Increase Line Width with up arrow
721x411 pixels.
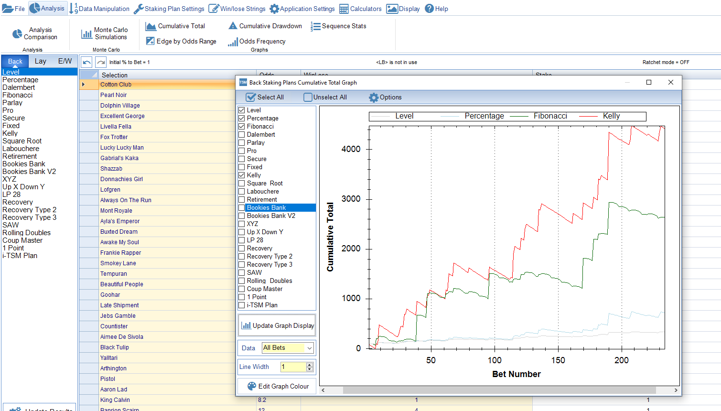pyautogui.click(x=310, y=365)
